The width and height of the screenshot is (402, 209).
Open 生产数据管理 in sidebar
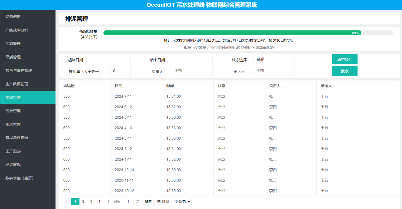pos(28,84)
